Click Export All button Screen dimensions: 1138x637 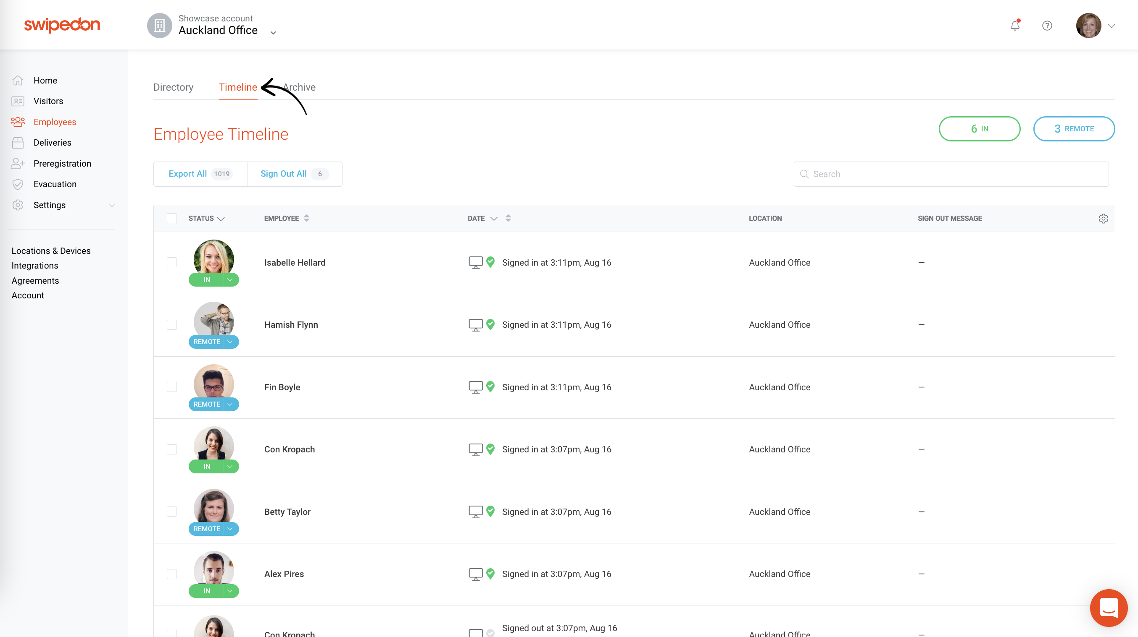[200, 174]
